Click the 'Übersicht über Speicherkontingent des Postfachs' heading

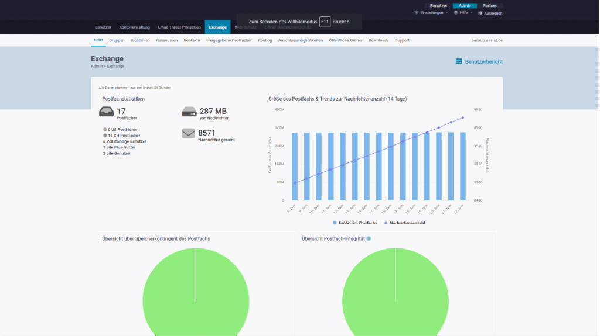tap(156, 238)
